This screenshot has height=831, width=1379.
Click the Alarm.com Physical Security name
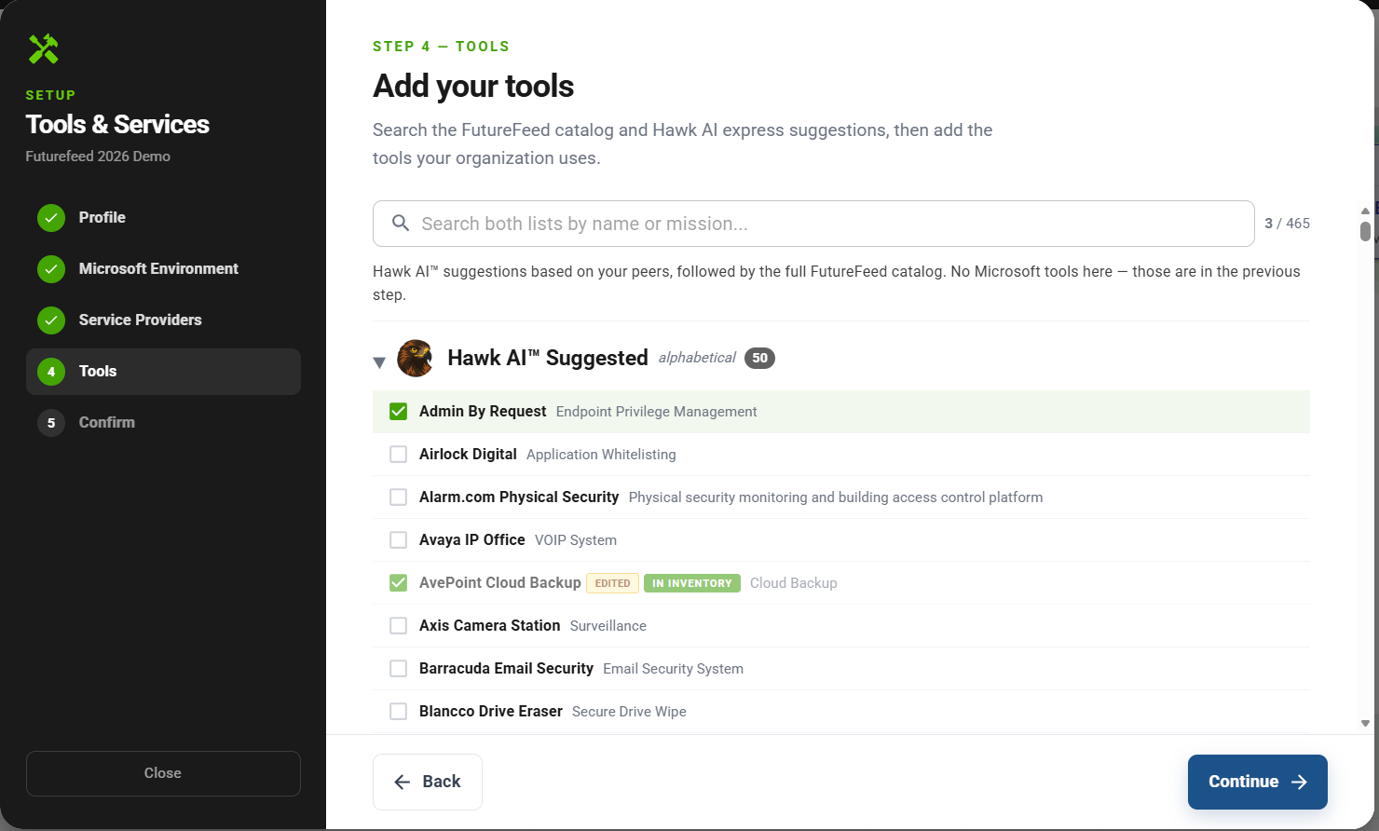[519, 497]
